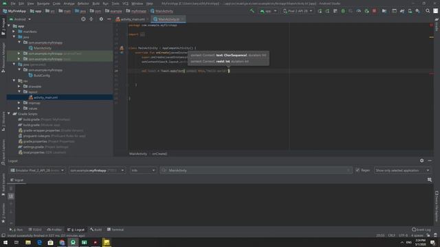Open Project panel settings gear
Viewport: 440px width, 247px height.
[101, 19]
